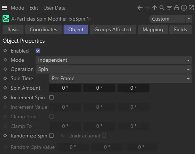195x154 pixels.
Task: Switch to the Mapping tab
Action: coord(153,29)
